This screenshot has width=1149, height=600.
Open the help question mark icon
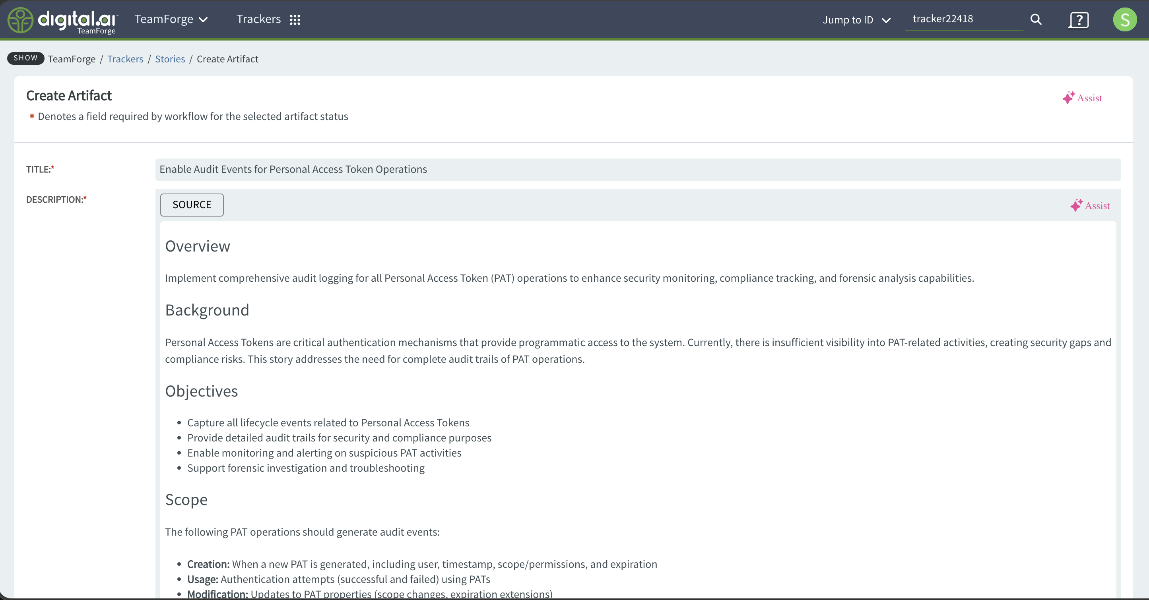(1079, 20)
